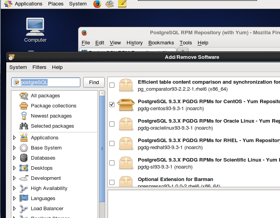Screen dimensions: 280x218
Task: Click the Firefox logo in the browser title bar
Action: pos(84,33)
